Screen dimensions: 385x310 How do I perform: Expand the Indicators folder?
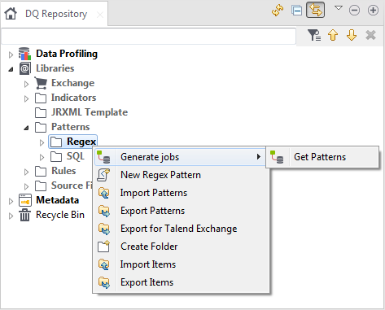[x=26, y=98]
